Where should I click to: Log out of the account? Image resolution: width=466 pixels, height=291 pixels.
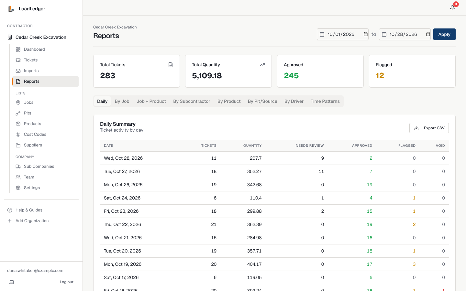(x=67, y=282)
